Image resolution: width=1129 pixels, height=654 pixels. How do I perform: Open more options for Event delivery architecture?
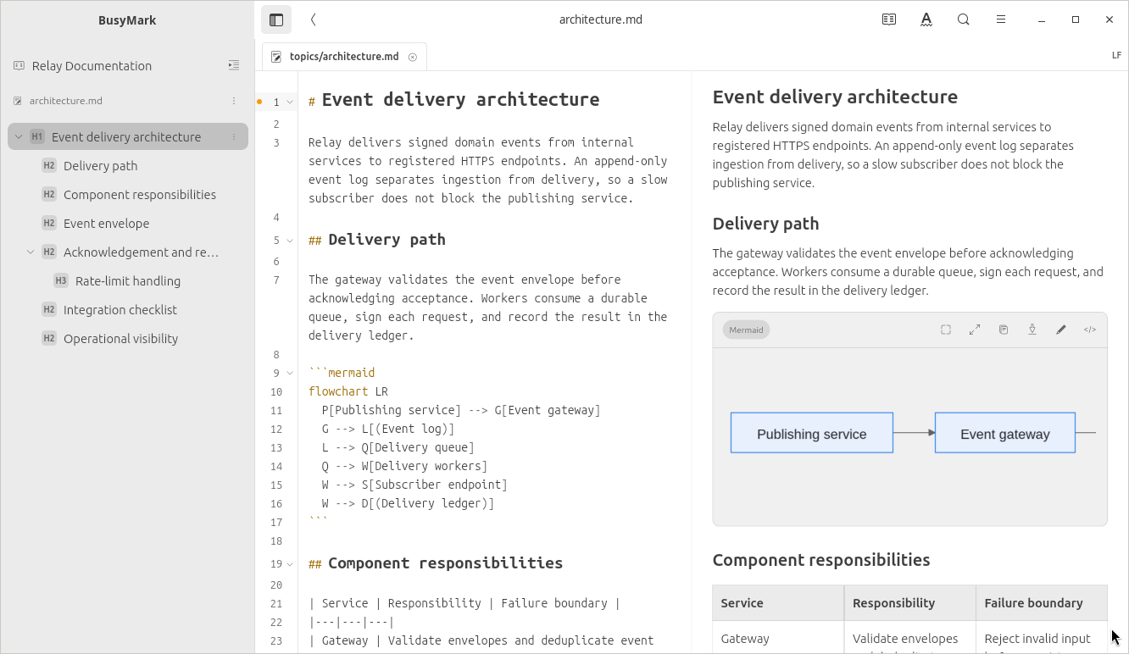coord(234,136)
